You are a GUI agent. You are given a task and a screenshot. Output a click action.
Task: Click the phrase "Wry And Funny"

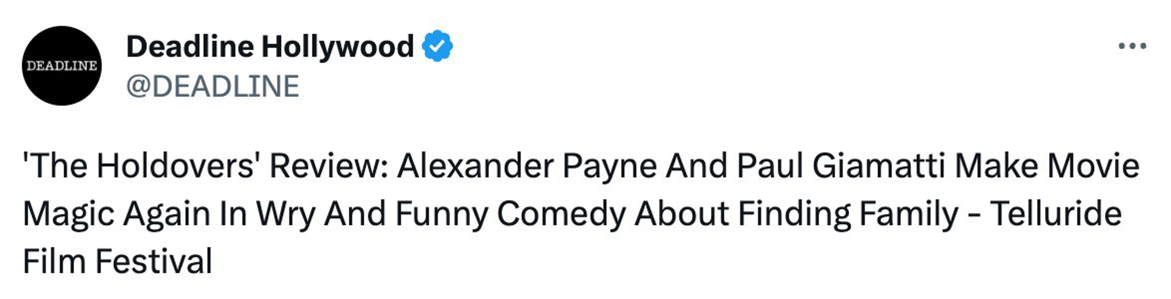point(372,214)
